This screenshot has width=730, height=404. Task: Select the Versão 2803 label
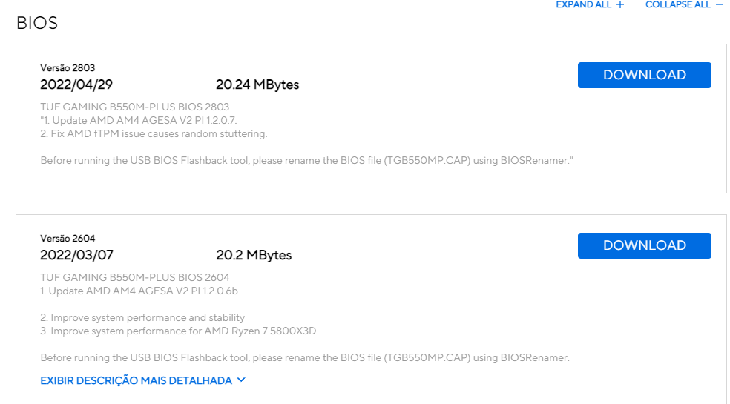pos(68,68)
